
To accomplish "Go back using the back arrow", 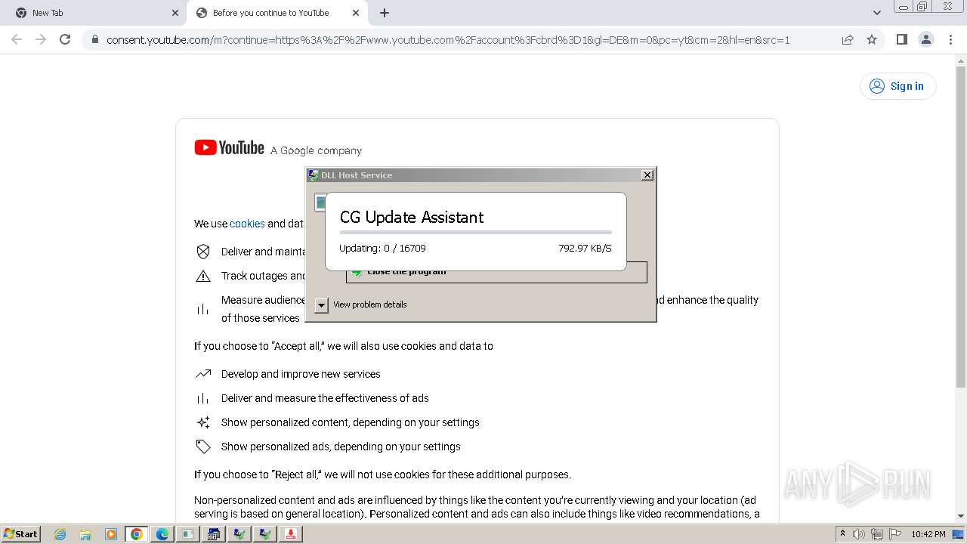I will pos(17,39).
